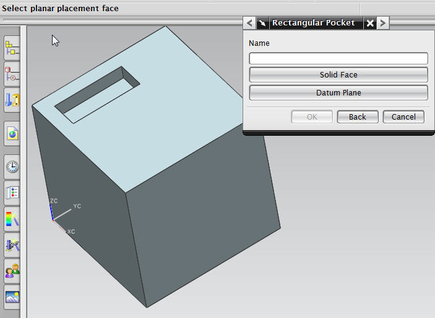The width and height of the screenshot is (435, 318).
Task: Click the XC axis label
Action: coord(71,232)
